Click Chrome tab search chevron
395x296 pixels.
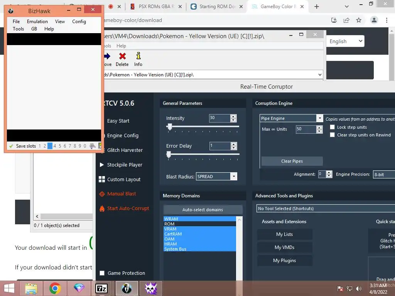pyautogui.click(x=347, y=7)
